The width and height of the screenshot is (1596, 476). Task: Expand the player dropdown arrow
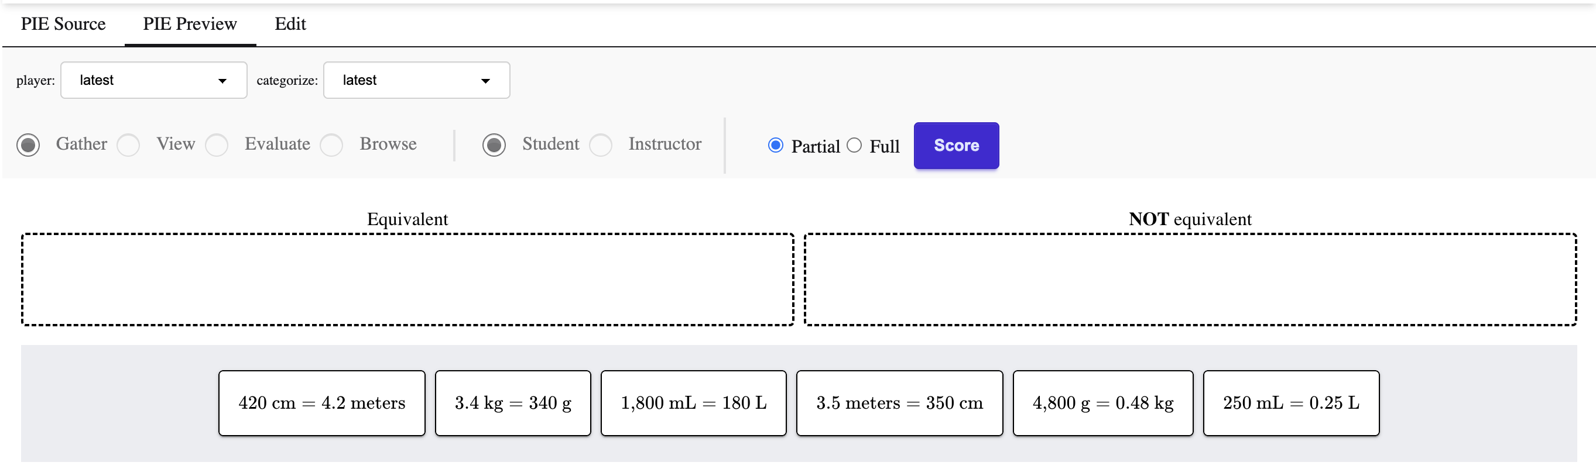coord(222,81)
